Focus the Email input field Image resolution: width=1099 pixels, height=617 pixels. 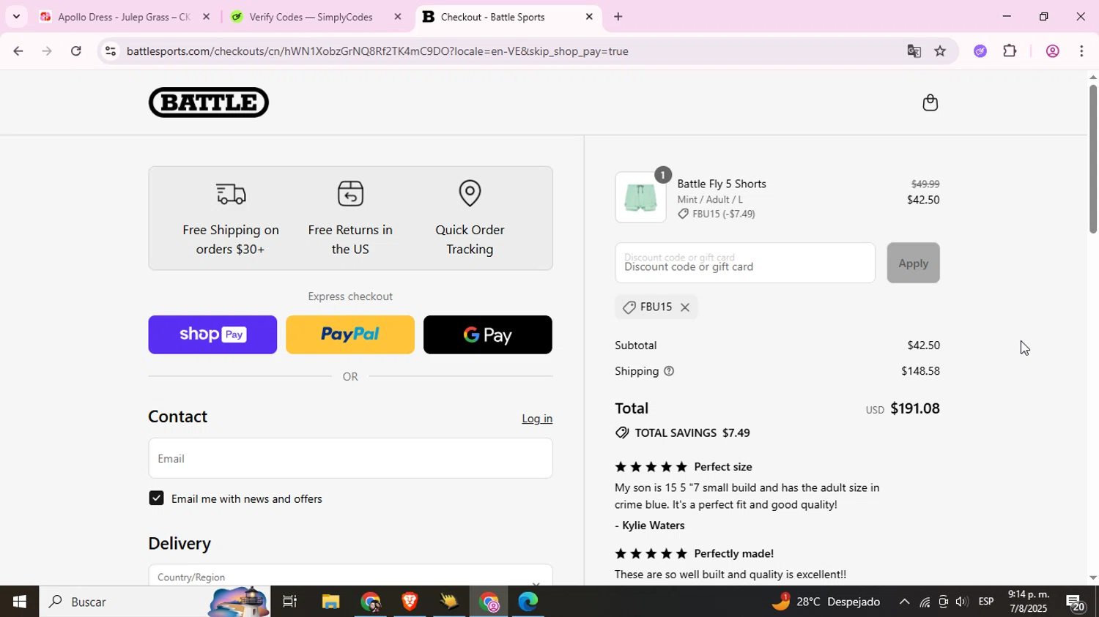pyautogui.click(x=350, y=458)
